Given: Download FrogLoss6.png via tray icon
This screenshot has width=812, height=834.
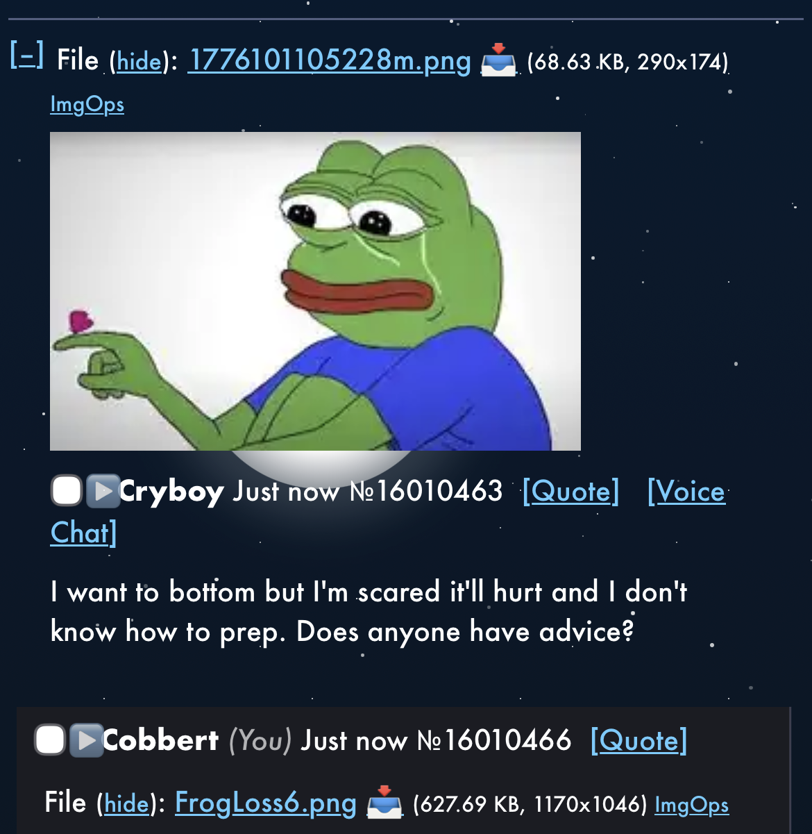Looking at the screenshot, I should 384,803.
